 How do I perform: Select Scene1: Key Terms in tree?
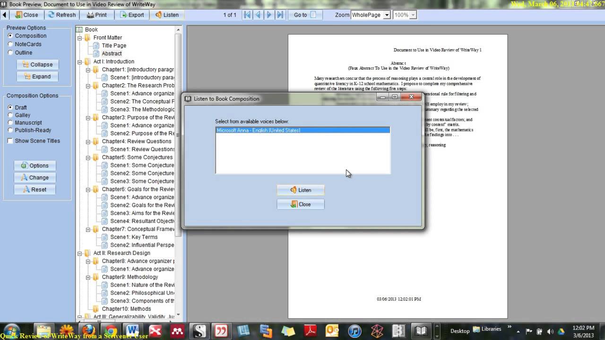tap(134, 237)
